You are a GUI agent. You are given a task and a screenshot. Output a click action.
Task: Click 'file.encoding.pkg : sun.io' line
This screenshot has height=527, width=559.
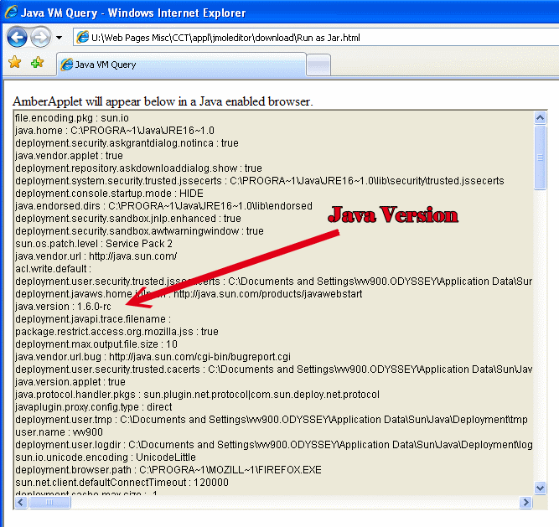[x=72, y=118]
